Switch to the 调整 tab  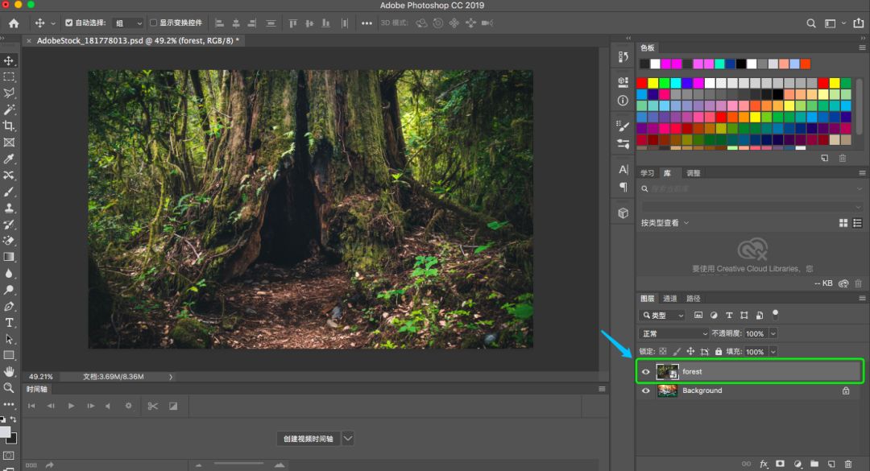(x=693, y=173)
